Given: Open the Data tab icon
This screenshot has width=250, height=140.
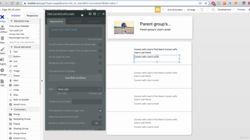Looking at the screenshot, I should pos(2,40).
